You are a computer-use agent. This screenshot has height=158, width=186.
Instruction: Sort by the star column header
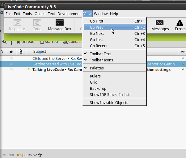pyautogui.click(x=11, y=52)
